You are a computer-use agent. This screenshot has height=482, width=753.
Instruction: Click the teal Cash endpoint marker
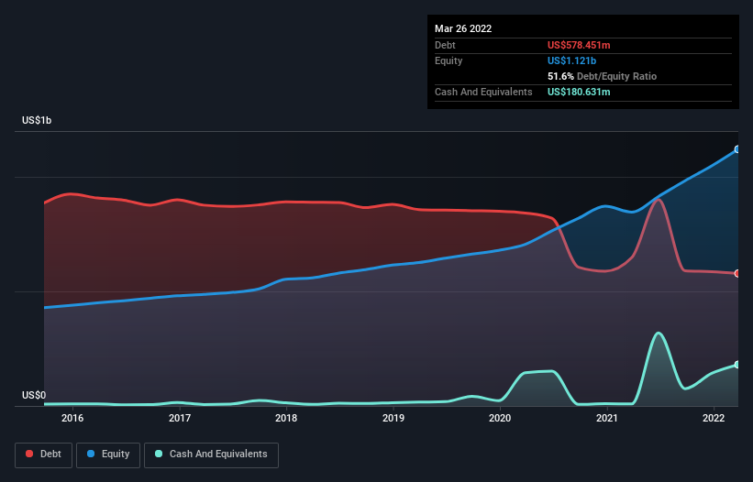pyautogui.click(x=737, y=365)
